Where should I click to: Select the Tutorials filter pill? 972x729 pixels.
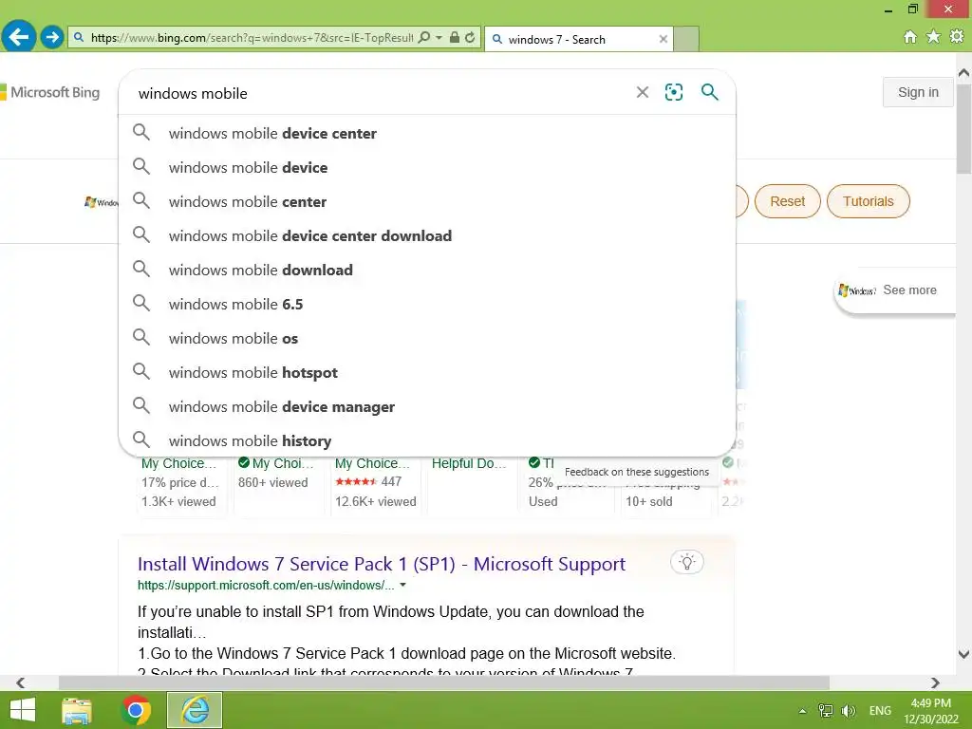(868, 201)
